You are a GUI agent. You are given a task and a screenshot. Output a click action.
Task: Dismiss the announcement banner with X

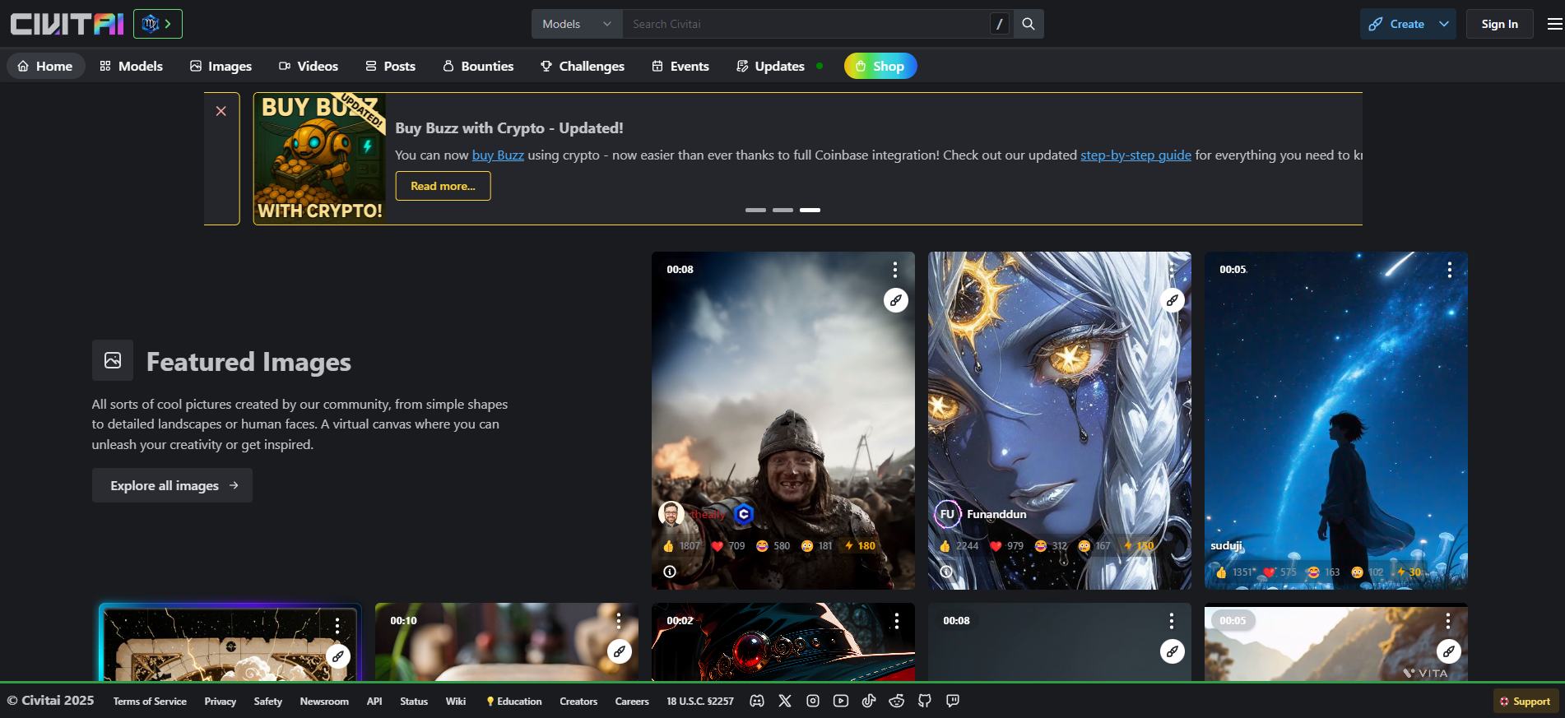221,111
